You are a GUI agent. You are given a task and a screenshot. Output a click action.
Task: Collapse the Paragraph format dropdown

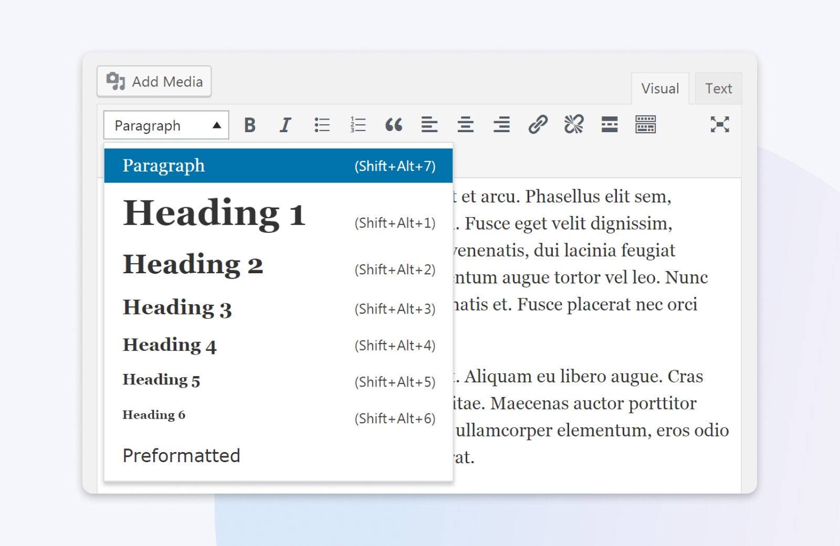click(166, 125)
